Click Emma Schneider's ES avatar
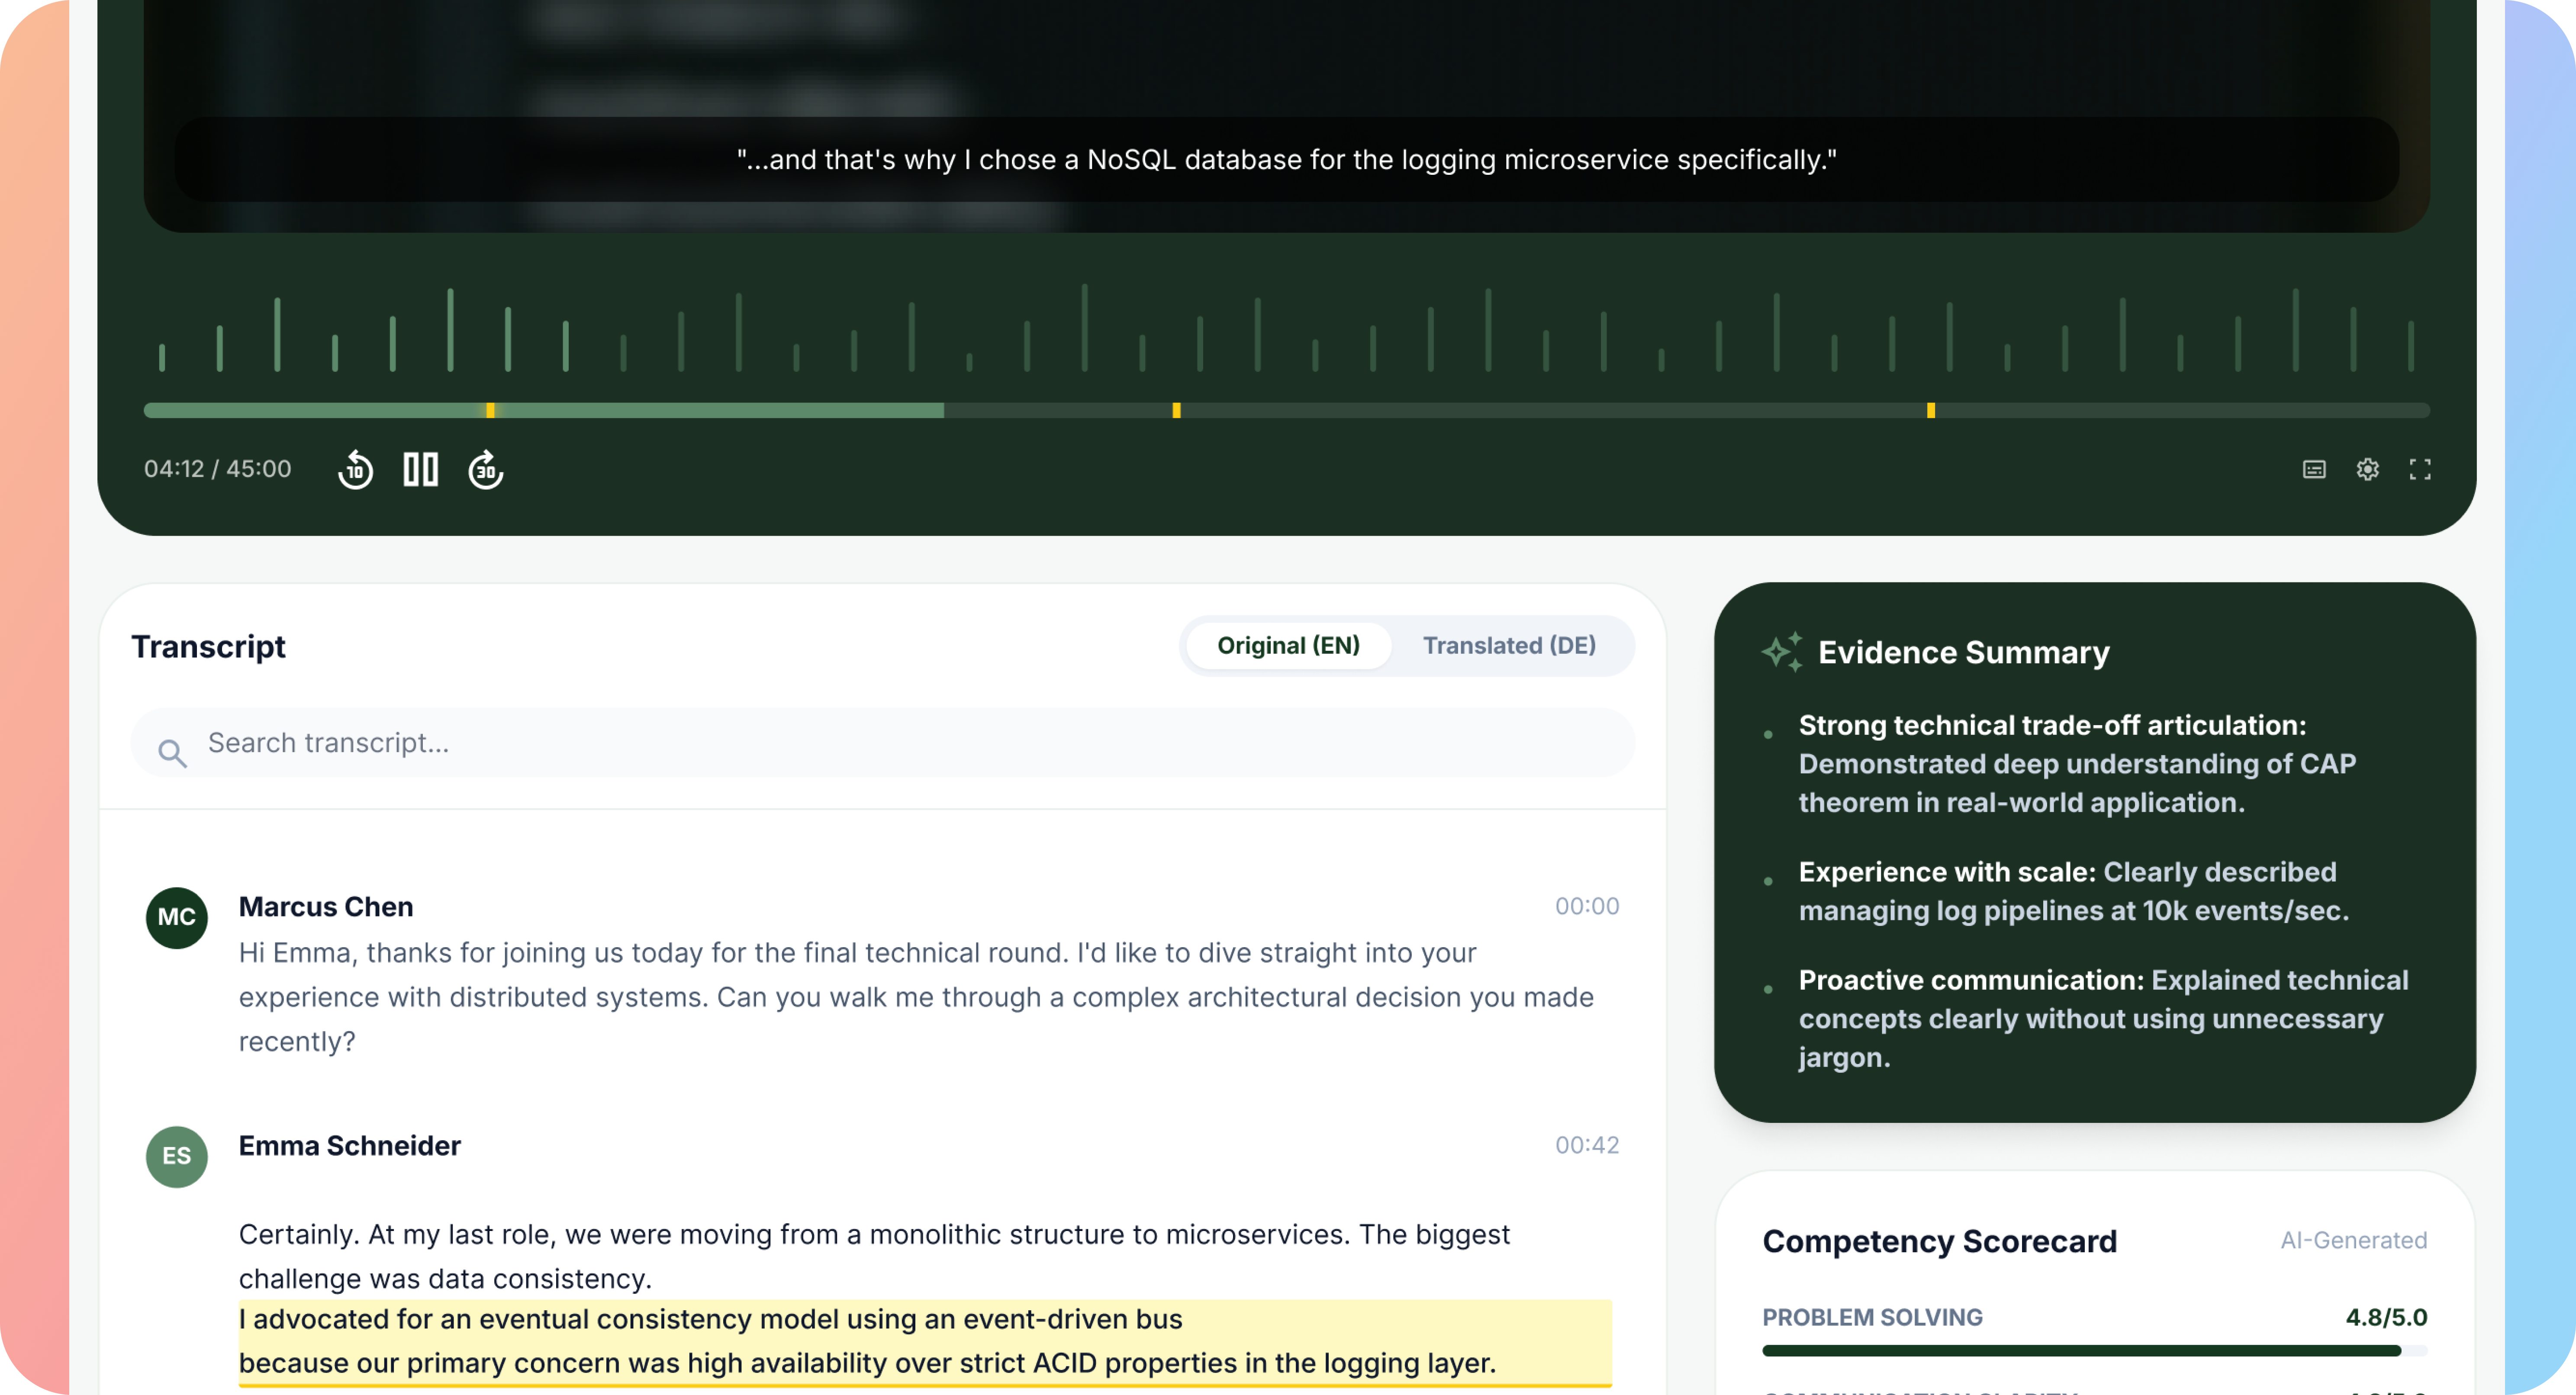Viewport: 2576px width, 1395px height. click(177, 1156)
